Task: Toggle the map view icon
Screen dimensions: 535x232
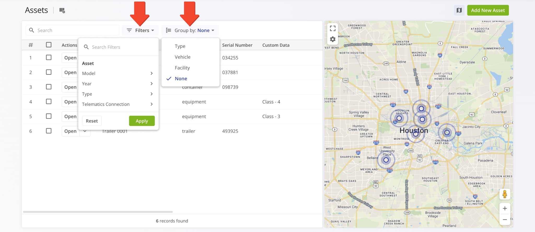Action: point(459,10)
